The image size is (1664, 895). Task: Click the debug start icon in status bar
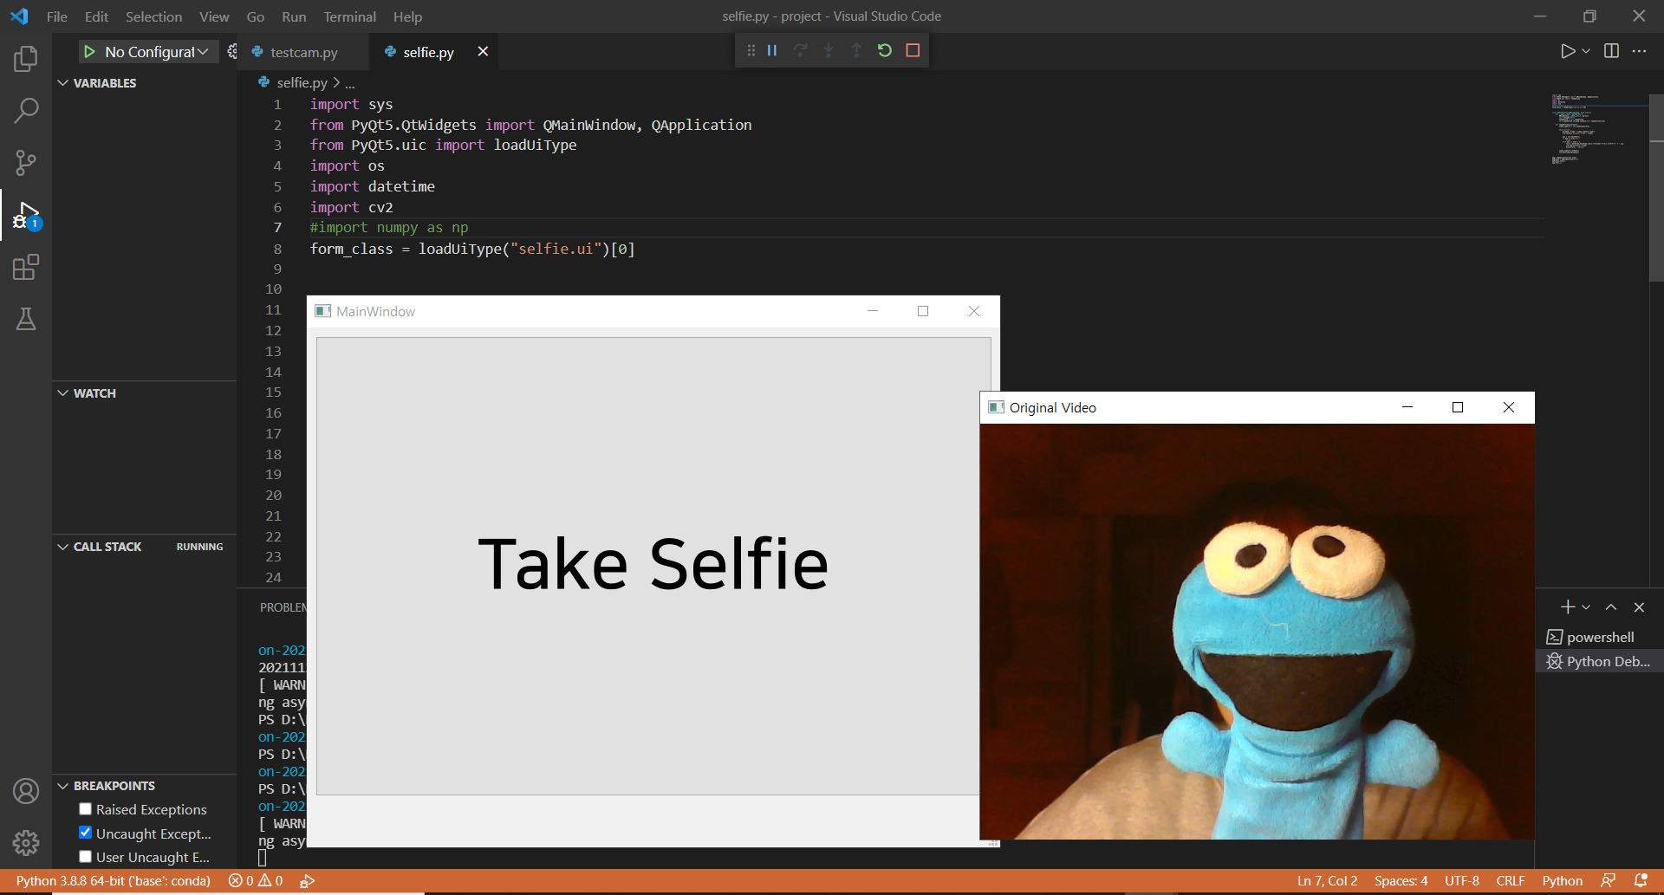tap(307, 880)
